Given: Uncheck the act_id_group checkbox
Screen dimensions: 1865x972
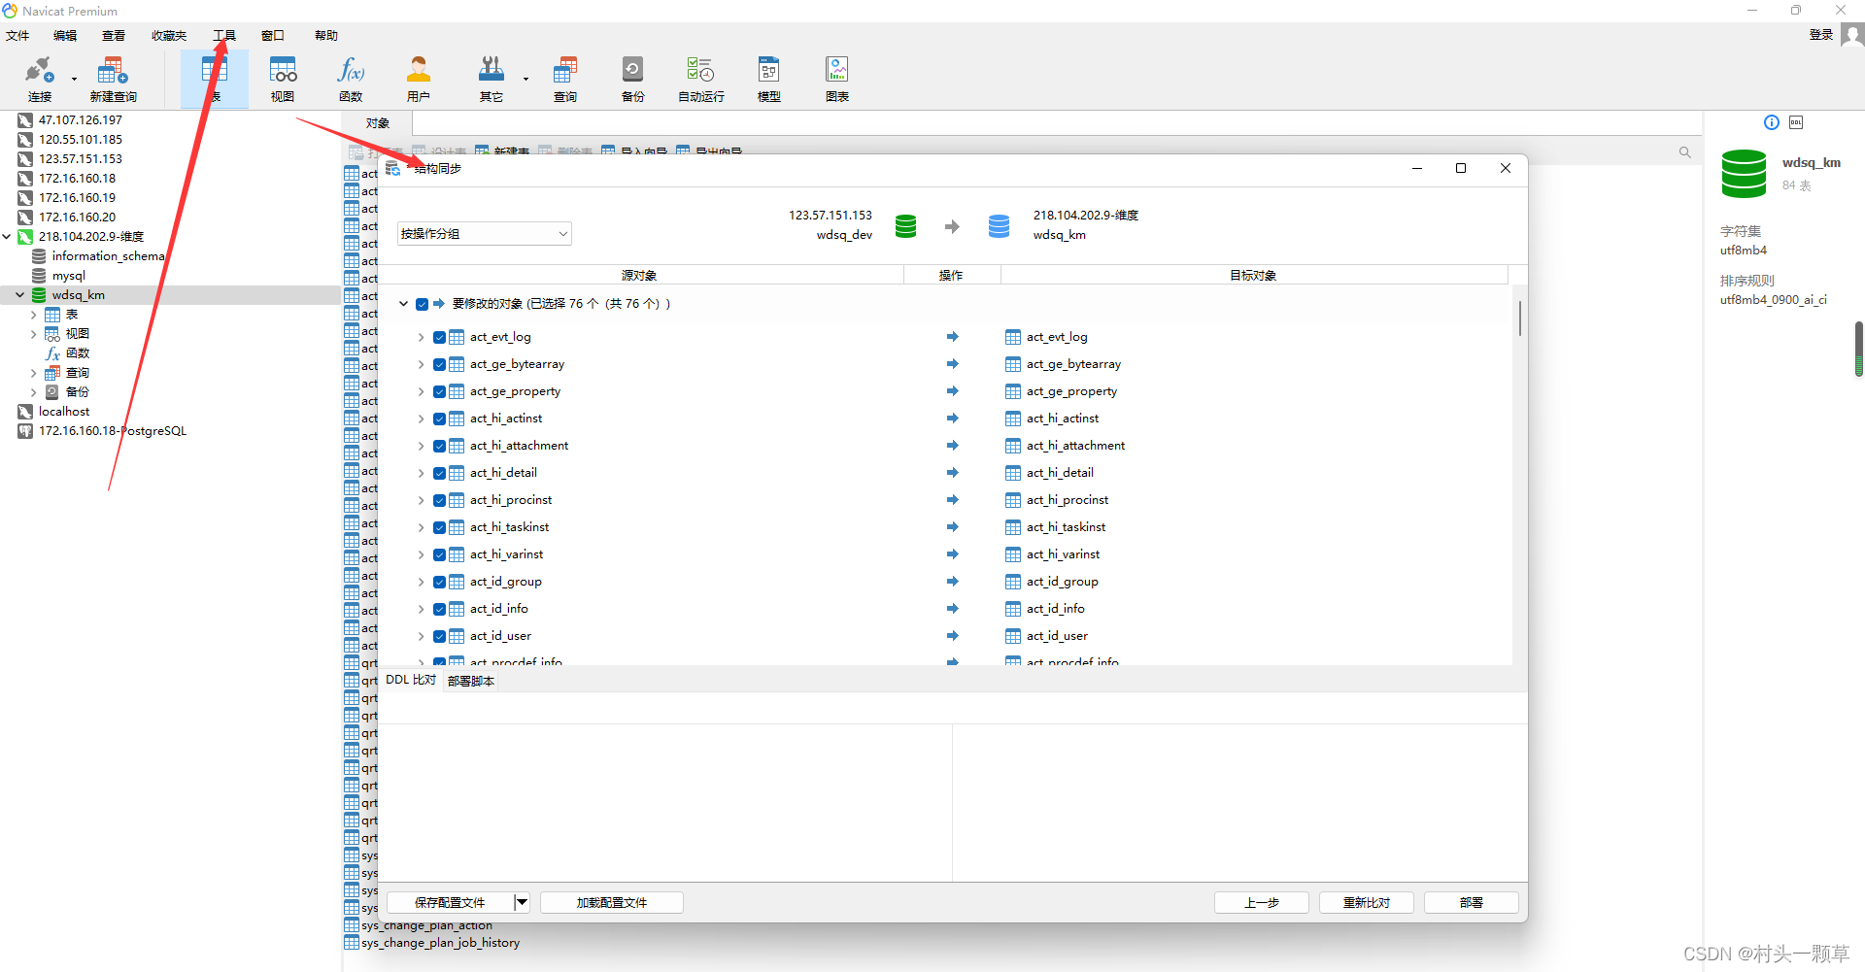Looking at the screenshot, I should coord(440,582).
